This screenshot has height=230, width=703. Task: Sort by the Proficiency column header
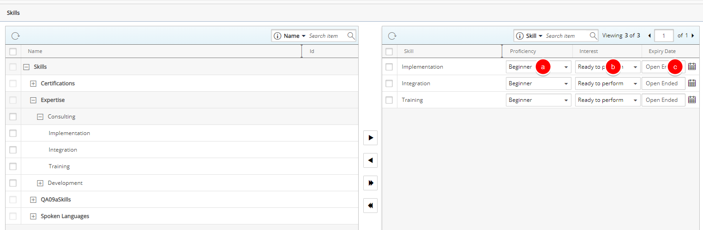coord(523,52)
